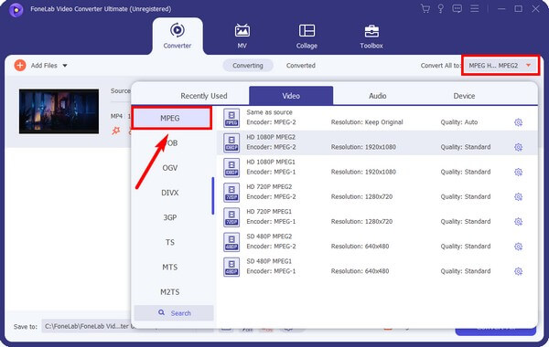Screen dimensions: 549x347
Task: Open the feedback chat icon
Action: [x=457, y=9]
